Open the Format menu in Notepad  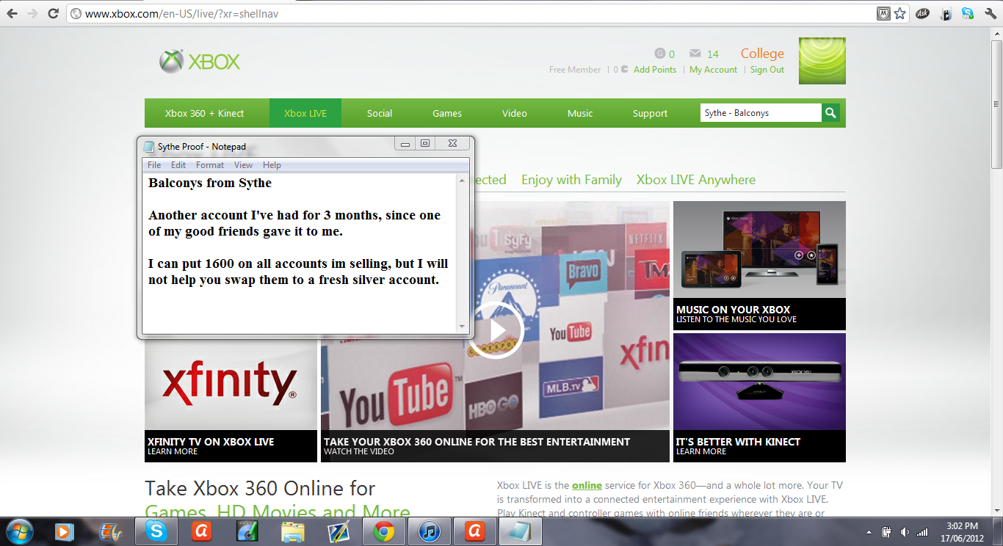[x=210, y=165]
